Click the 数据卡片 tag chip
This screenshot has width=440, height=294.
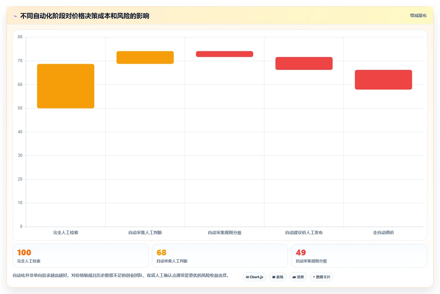(322, 277)
